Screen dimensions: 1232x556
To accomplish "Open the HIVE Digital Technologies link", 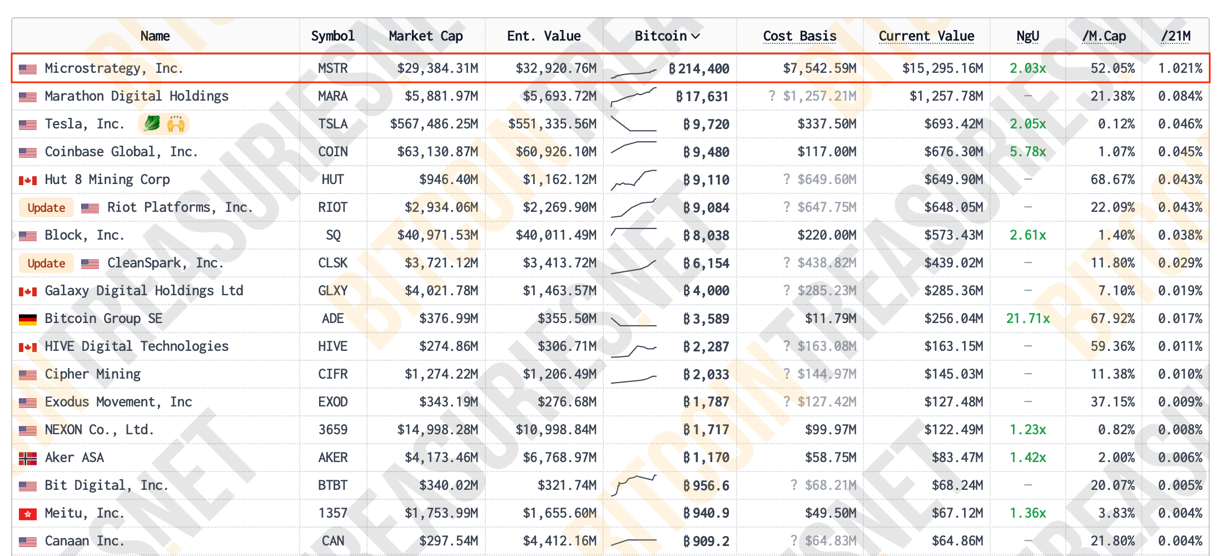I will [x=137, y=346].
